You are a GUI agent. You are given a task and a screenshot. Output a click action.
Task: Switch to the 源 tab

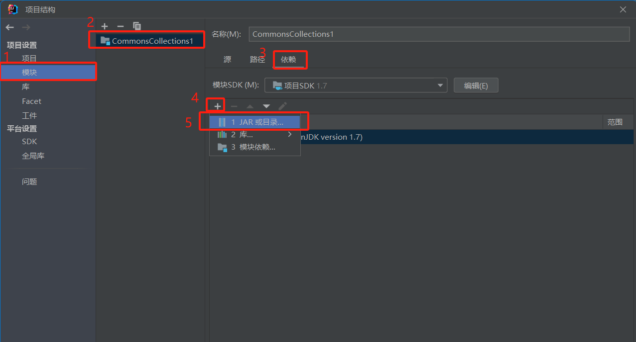coord(227,59)
